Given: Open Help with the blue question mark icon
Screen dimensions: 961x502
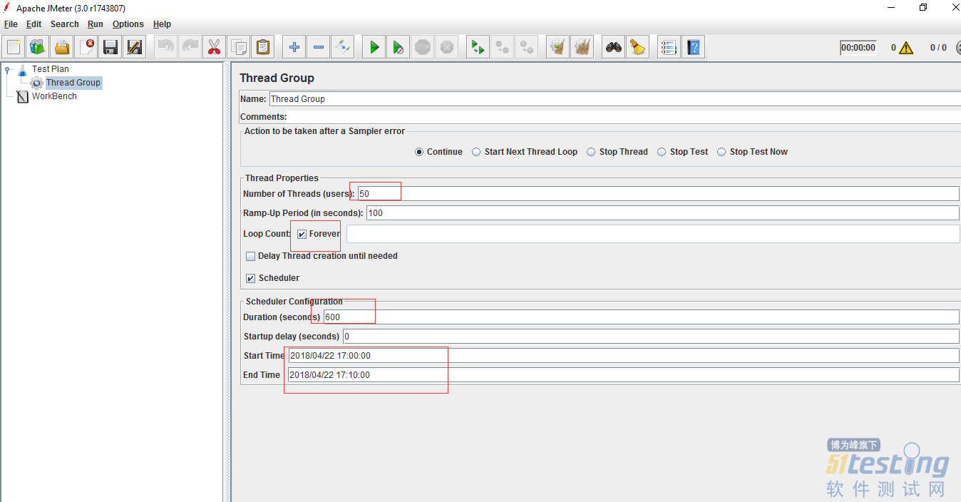Looking at the screenshot, I should [x=694, y=48].
